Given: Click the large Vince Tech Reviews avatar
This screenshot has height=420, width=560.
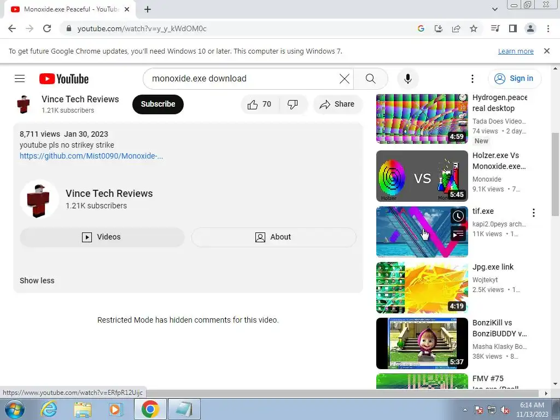Looking at the screenshot, I should [x=39, y=199].
